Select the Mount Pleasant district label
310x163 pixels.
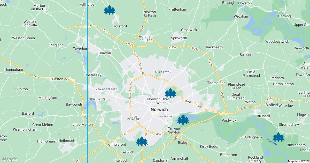click(x=134, y=118)
